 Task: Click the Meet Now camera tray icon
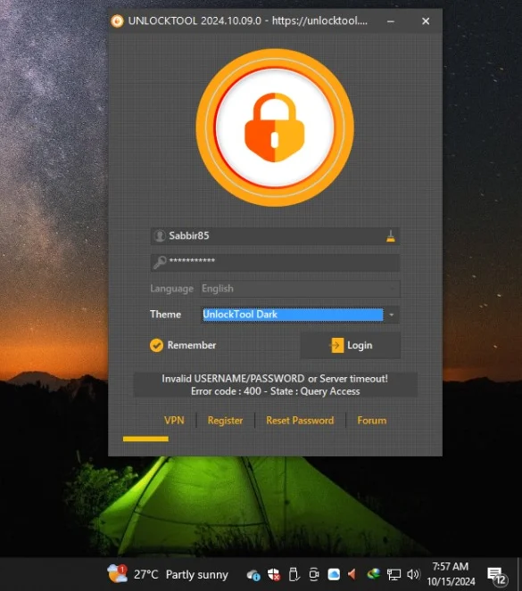(x=314, y=574)
